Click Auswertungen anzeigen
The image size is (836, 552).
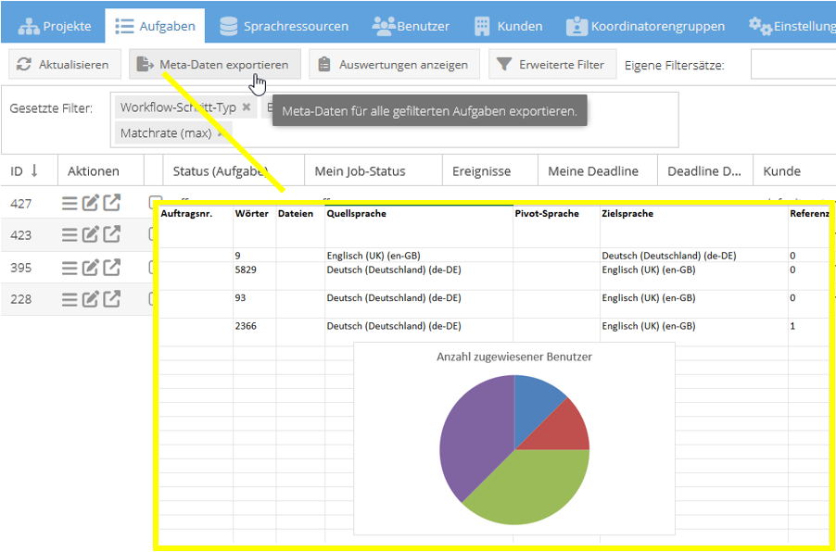[x=394, y=65]
